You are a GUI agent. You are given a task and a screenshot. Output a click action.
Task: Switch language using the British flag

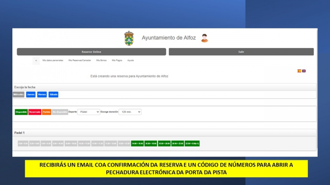[x=304, y=71]
